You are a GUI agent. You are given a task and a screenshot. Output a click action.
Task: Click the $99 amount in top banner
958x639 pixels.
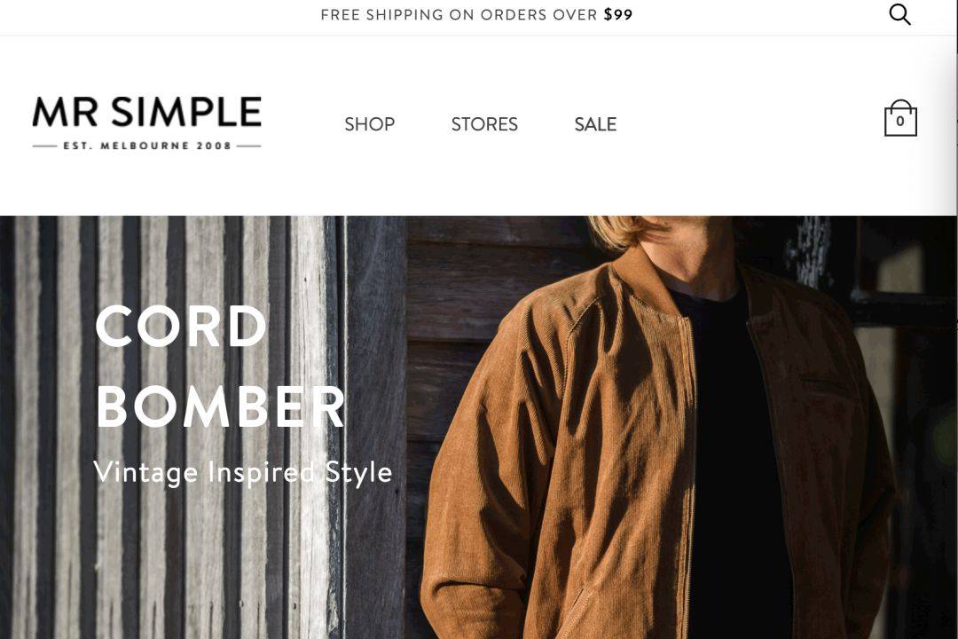[x=618, y=15]
